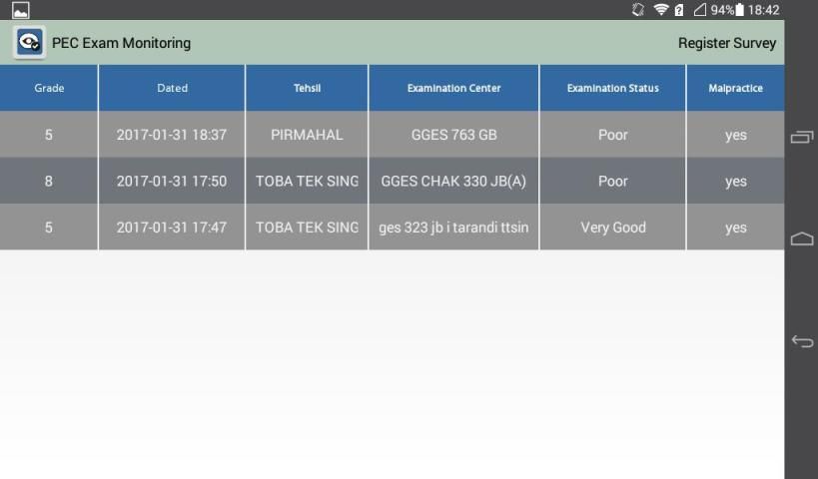The width and height of the screenshot is (818, 479).
Task: Tap the Wi-Fi status icon
Action: [x=660, y=10]
